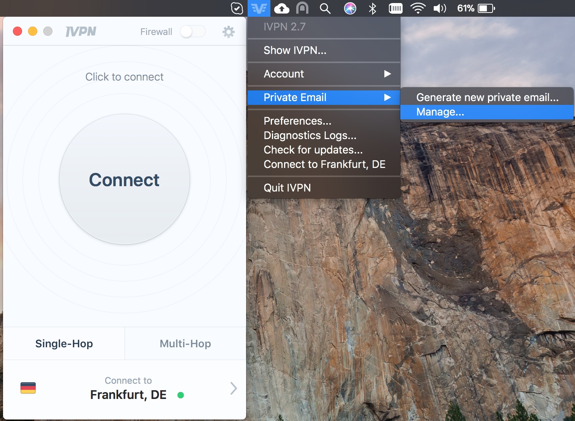
Task: Click the large Connect button
Action: pyautogui.click(x=125, y=179)
